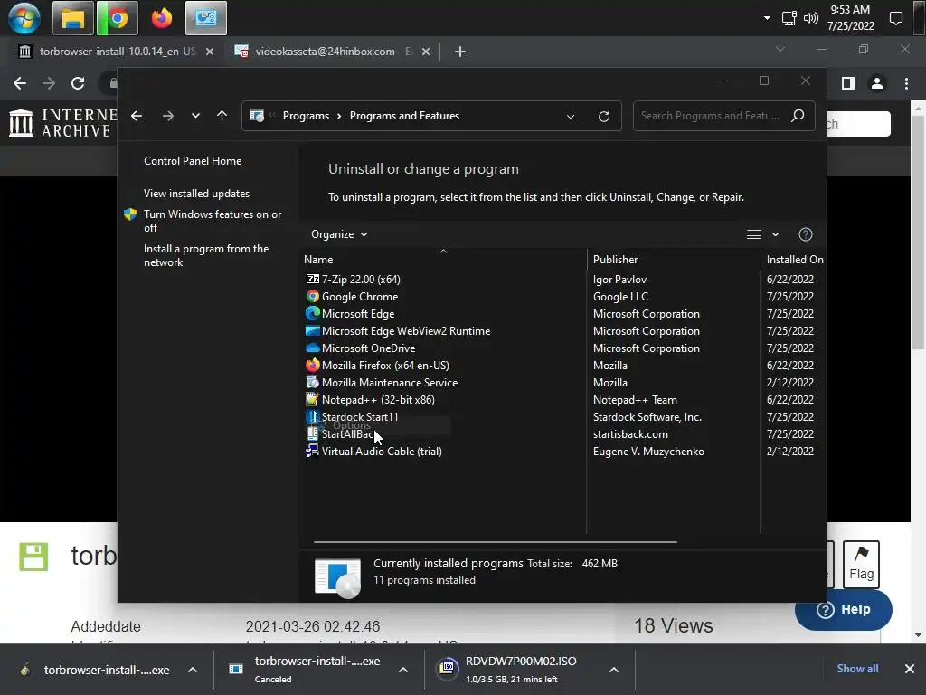The image size is (926, 695).
Task: Click the volume speaker tray icon
Action: point(811,18)
